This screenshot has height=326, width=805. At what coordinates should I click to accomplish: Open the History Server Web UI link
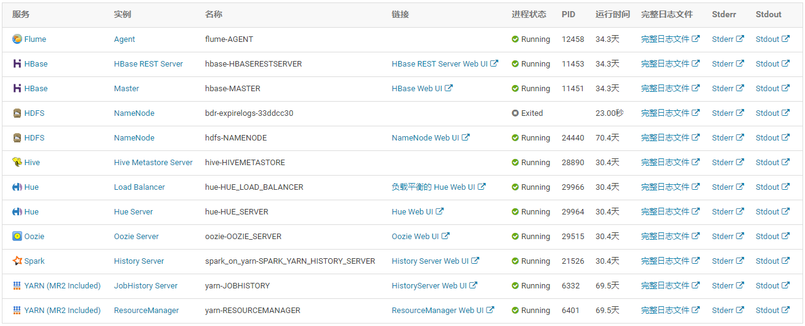[435, 261]
